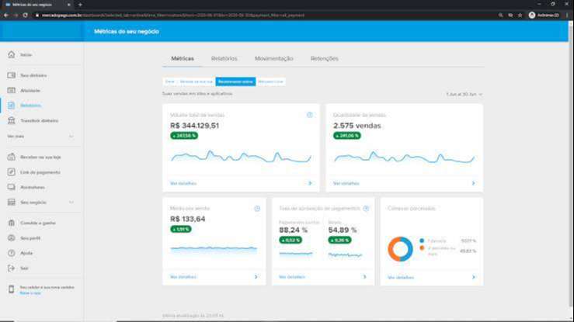574x322 pixels.
Task: Expand the Seu negócio sidebar section
Action: [71, 203]
